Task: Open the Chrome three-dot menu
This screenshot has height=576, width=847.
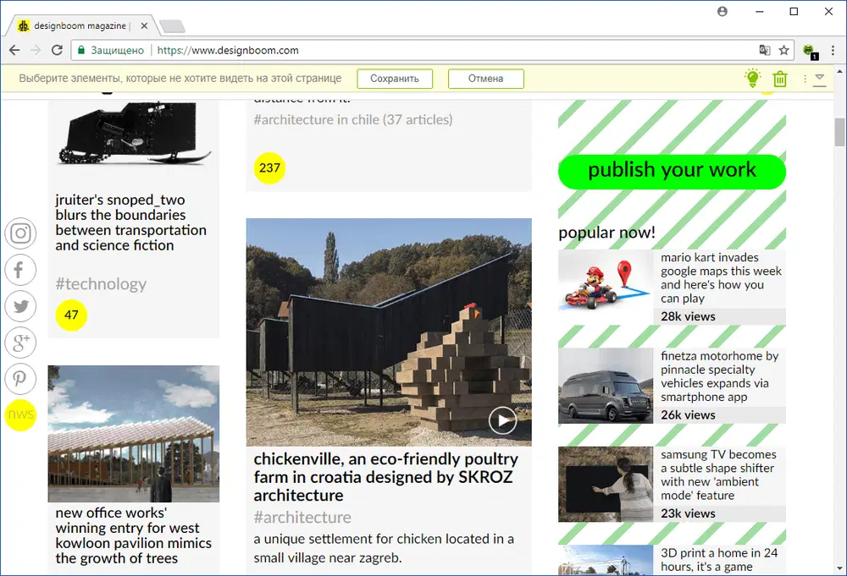Action: 833,50
